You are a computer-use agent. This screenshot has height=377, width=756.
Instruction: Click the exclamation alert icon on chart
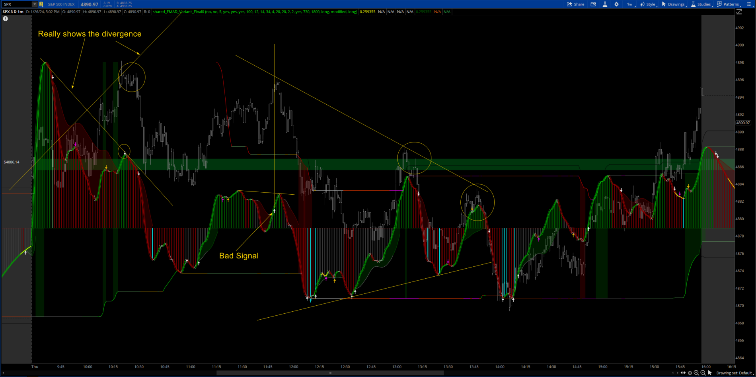[6, 19]
